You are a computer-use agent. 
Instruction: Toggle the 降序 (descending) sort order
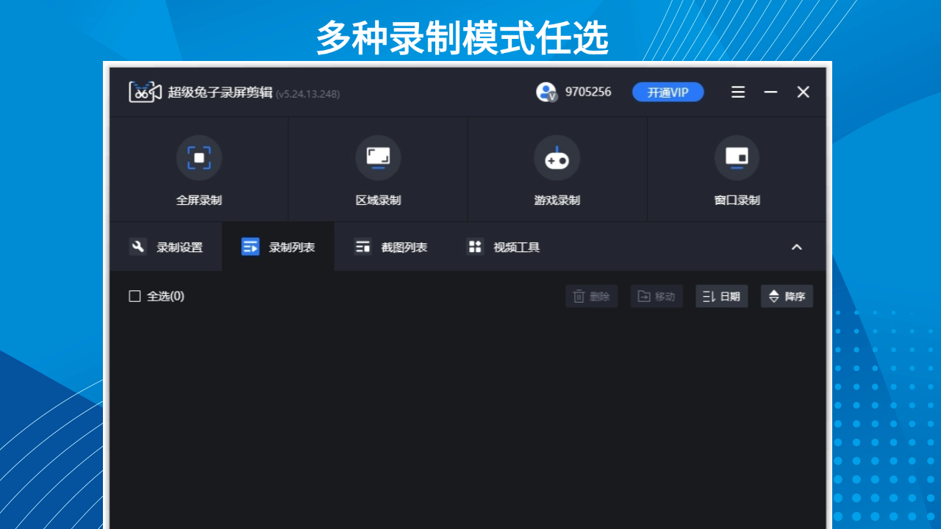786,295
